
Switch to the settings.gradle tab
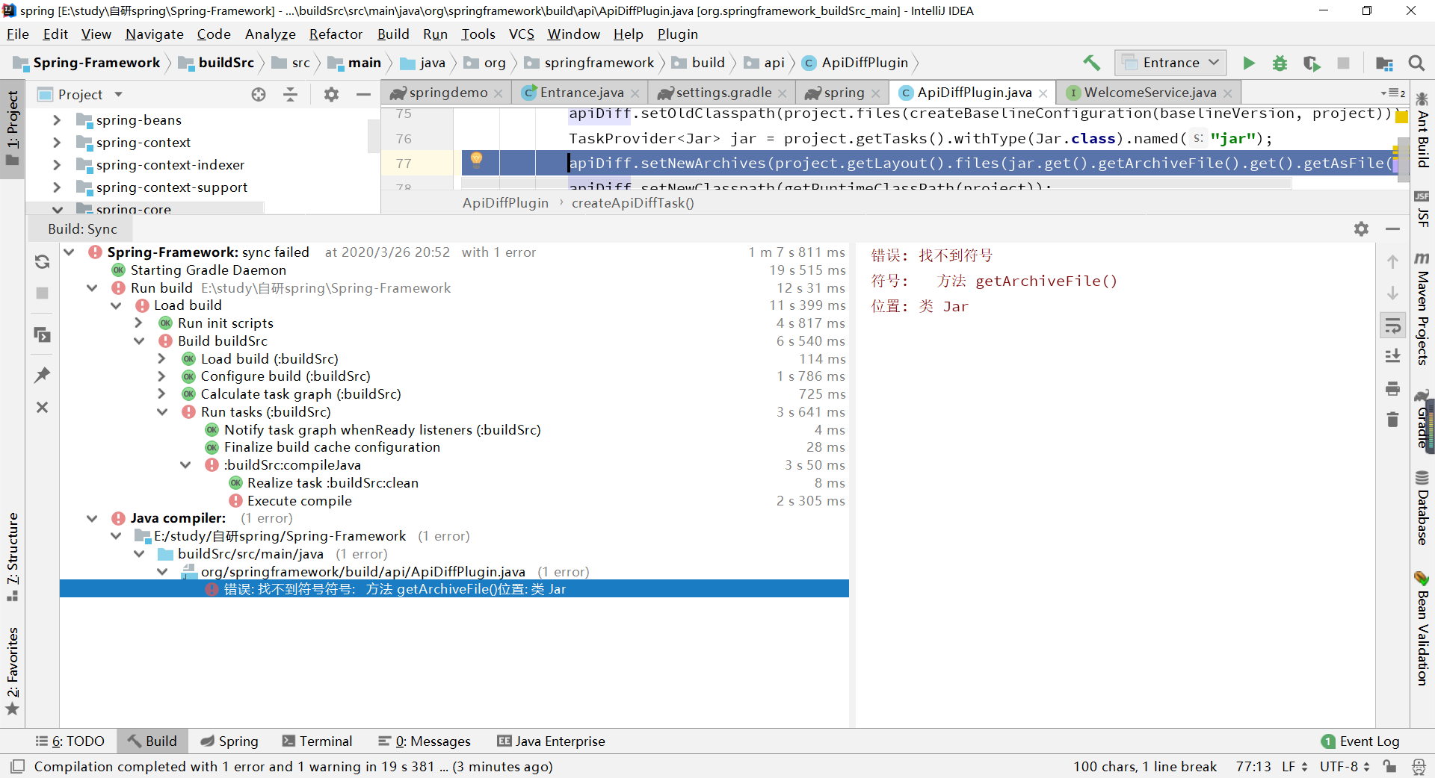pos(723,93)
